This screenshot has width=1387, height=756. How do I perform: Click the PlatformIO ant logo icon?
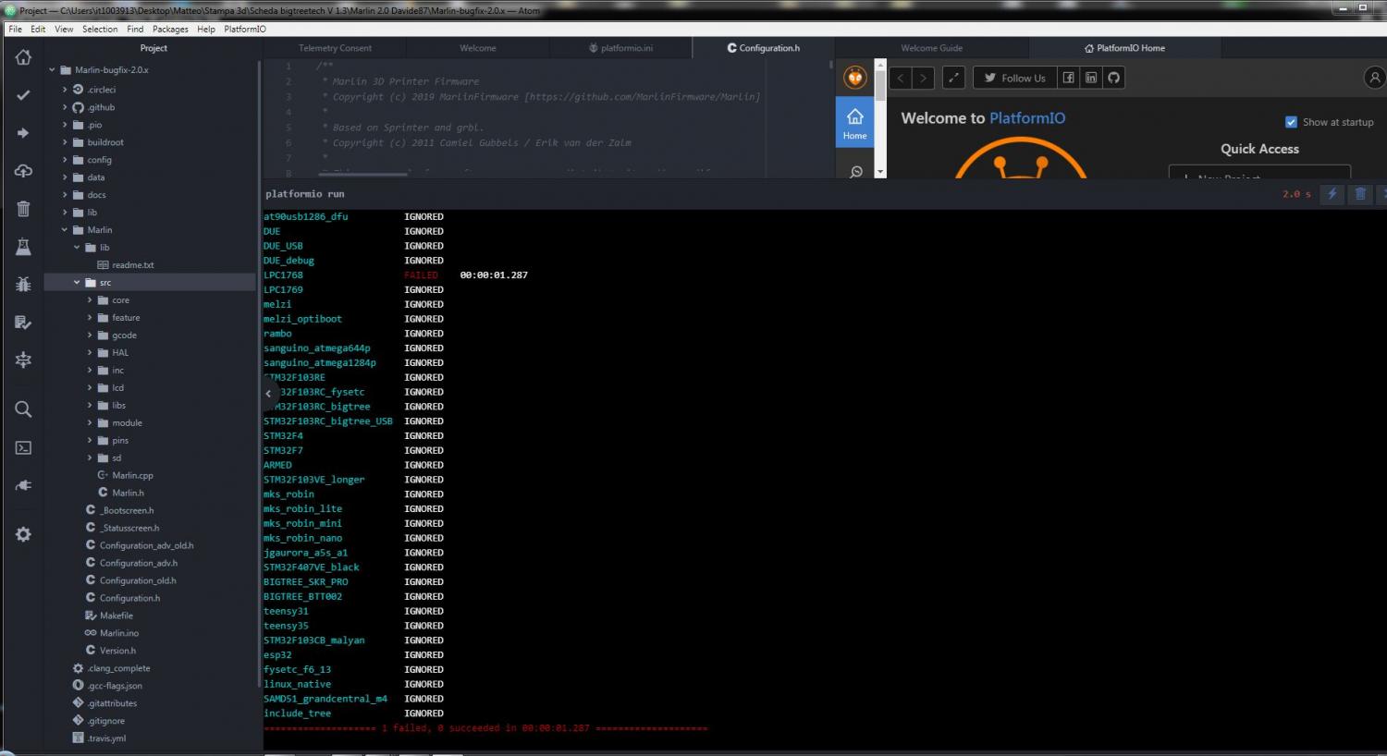[855, 77]
